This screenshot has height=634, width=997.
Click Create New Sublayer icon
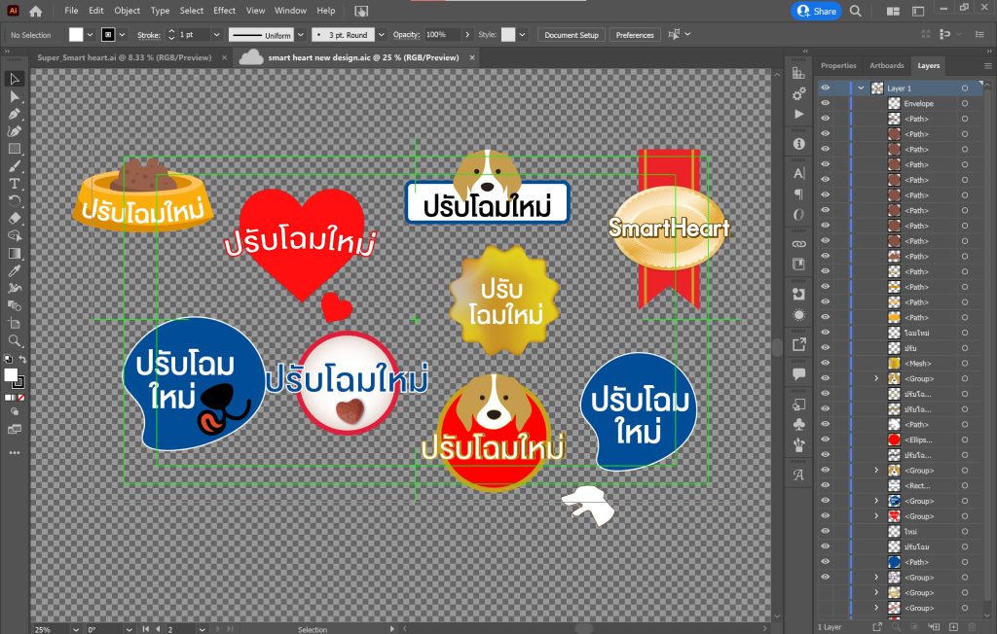point(934,627)
